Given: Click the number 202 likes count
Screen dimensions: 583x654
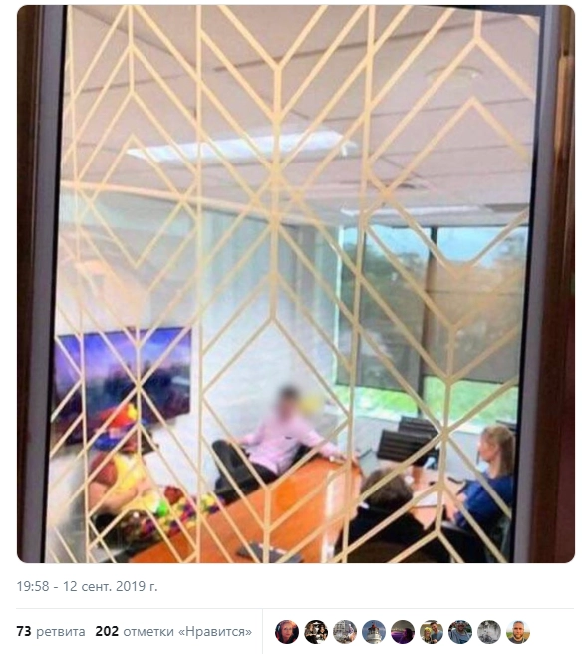Looking at the screenshot, I should point(107,631).
